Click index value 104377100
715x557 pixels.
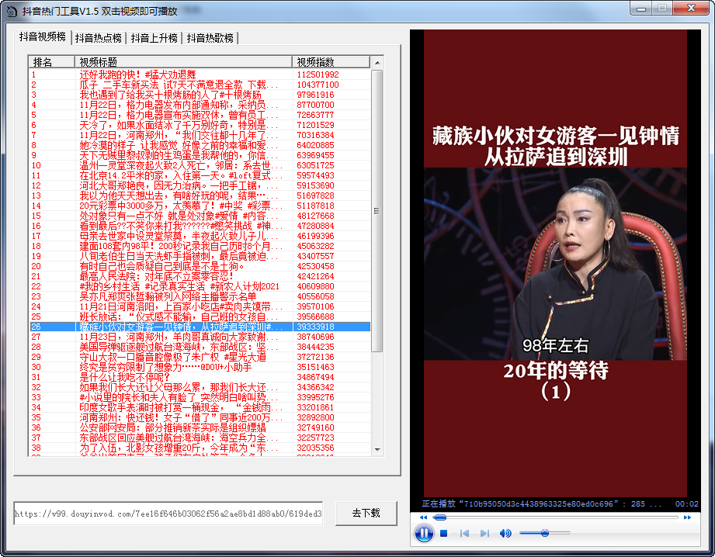pos(318,85)
